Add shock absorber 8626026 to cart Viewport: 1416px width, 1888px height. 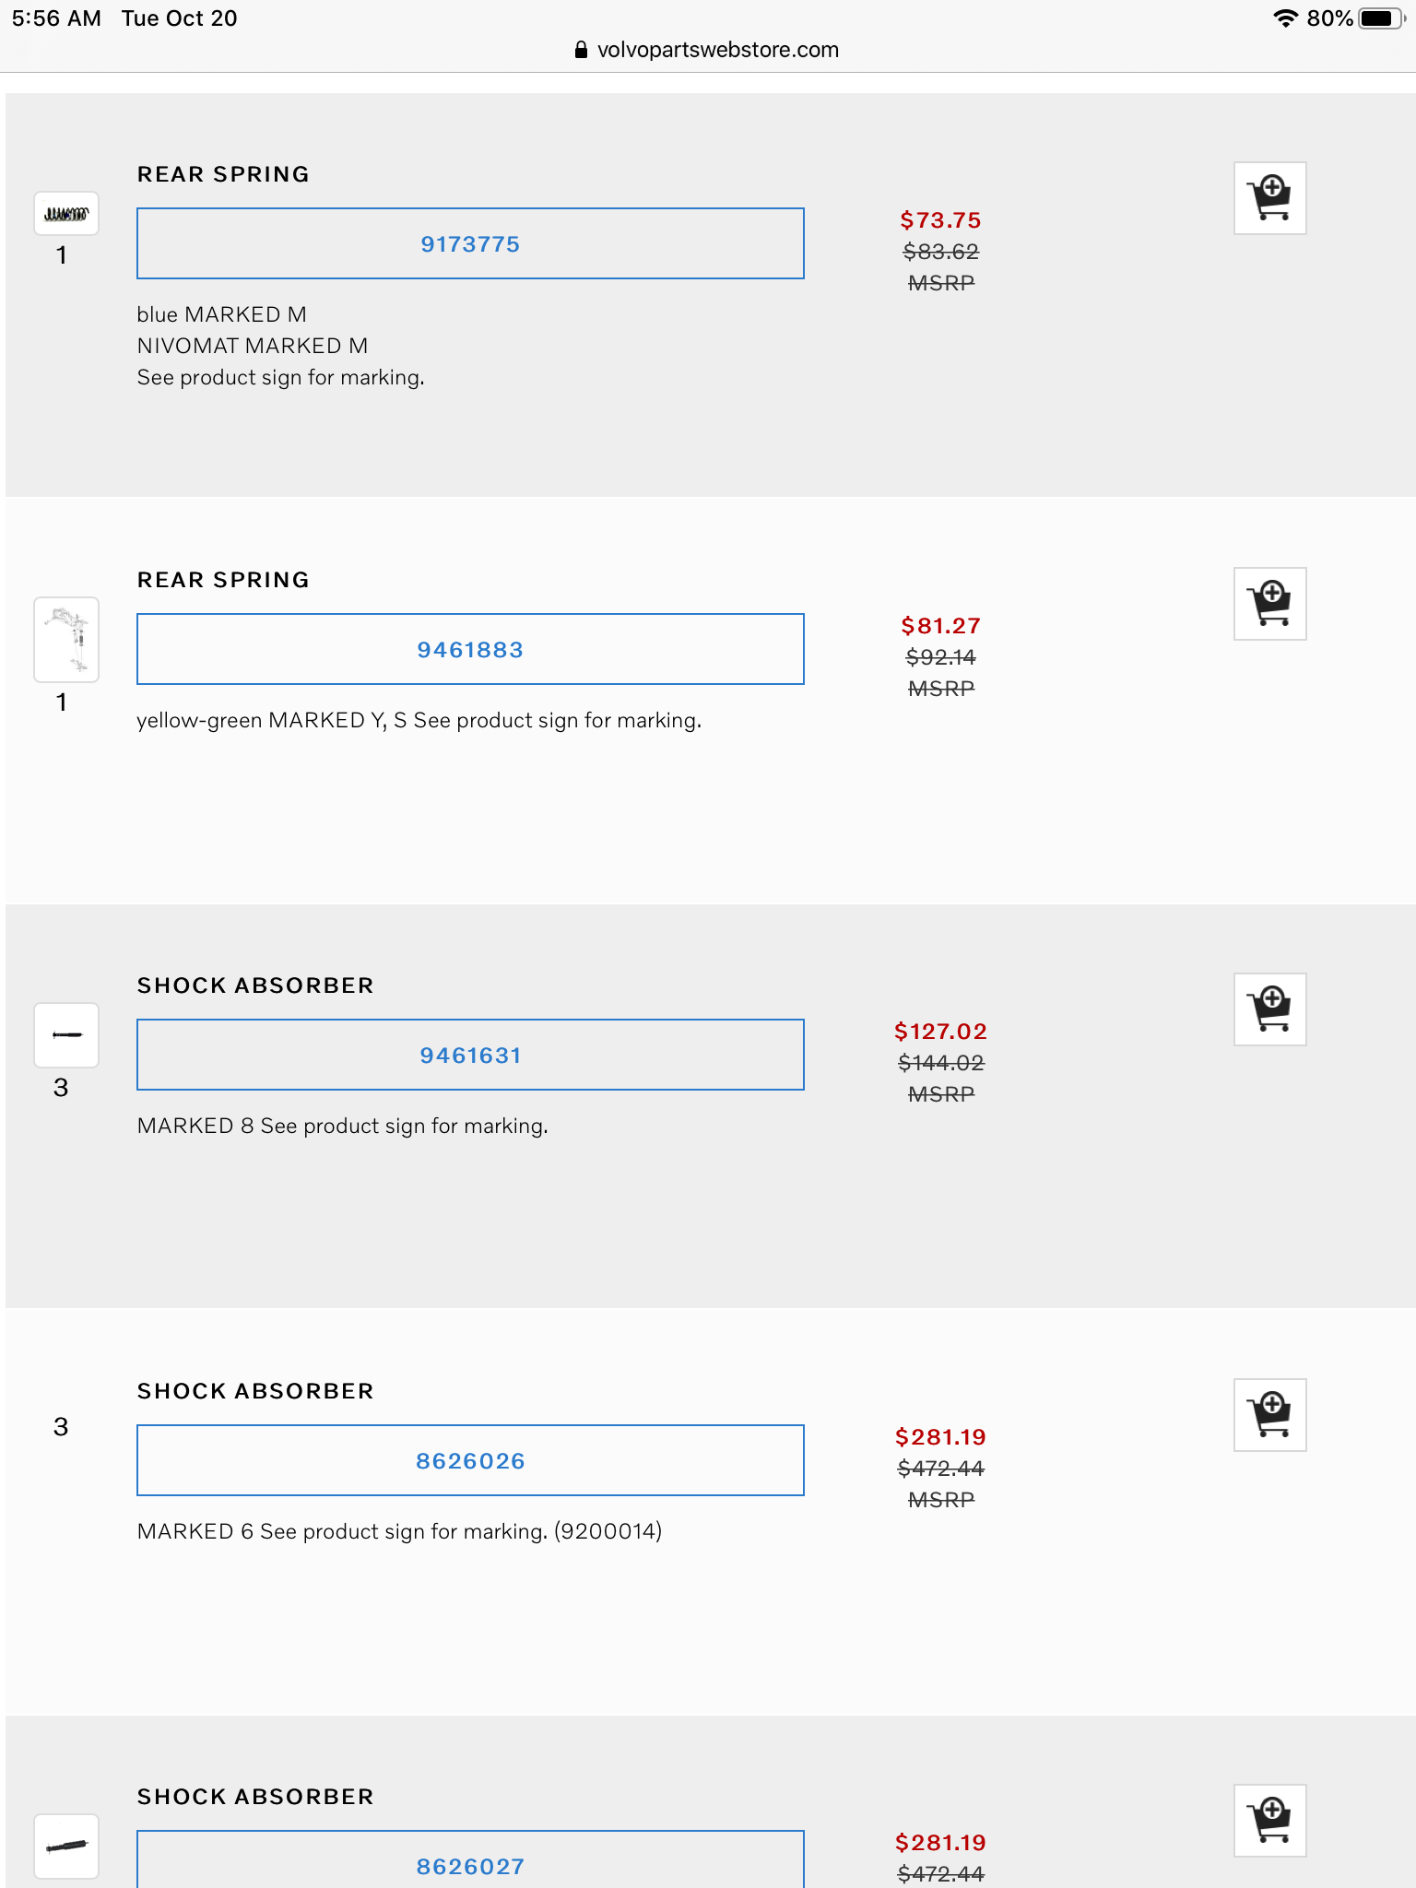(x=1269, y=1415)
